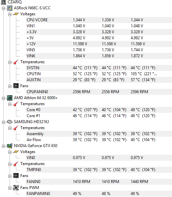Click the Fans icon under ASRock motherboard
The image size is (172, 197).
pyautogui.click(x=16, y=86)
